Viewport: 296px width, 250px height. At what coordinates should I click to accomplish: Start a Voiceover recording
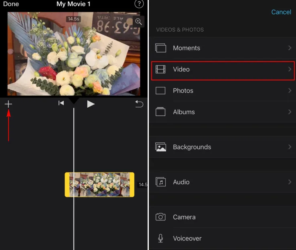223,238
